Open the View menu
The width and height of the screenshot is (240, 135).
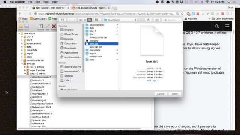46,2
